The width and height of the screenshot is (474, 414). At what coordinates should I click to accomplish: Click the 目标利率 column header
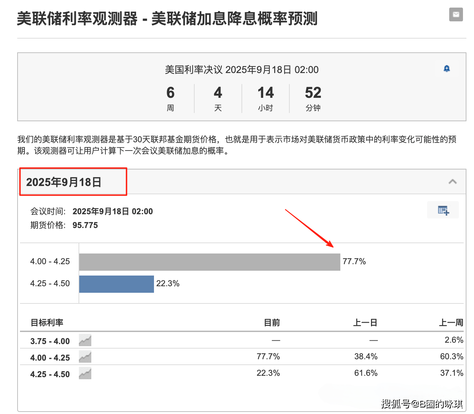click(47, 323)
